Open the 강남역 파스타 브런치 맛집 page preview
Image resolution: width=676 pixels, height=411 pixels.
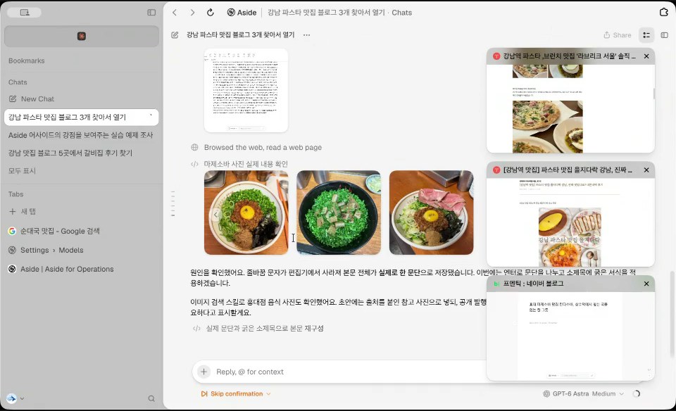[x=570, y=108]
